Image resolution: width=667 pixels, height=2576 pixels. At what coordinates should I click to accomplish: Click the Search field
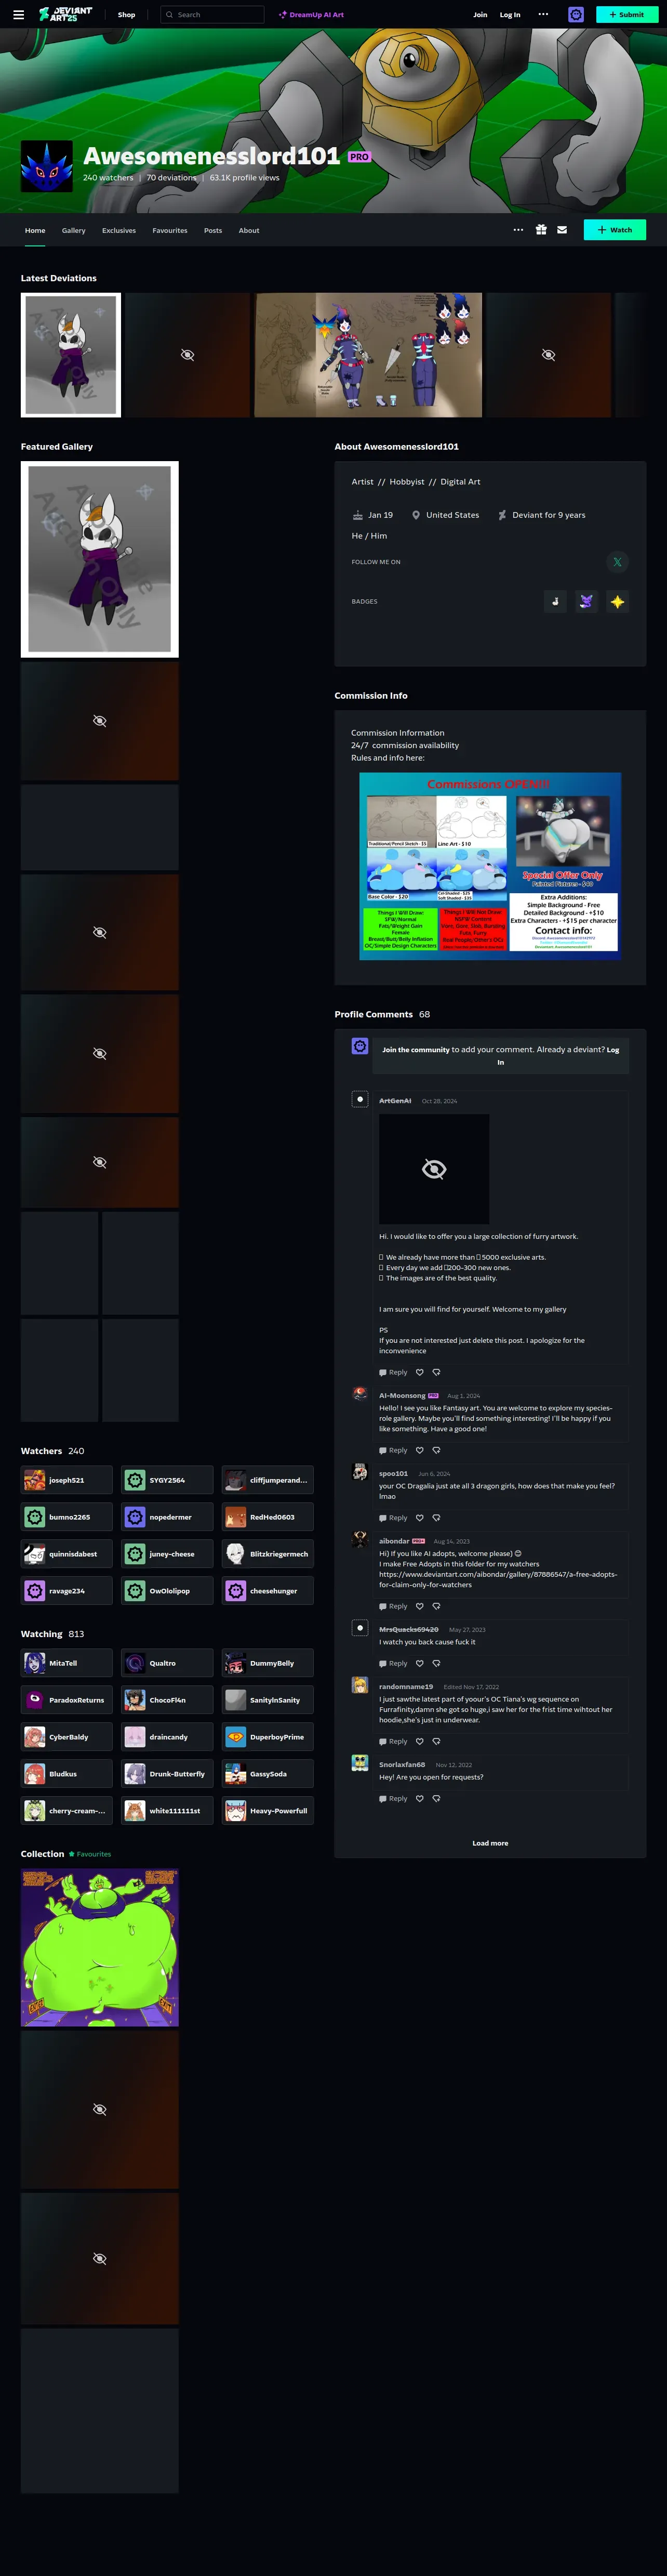212,15
